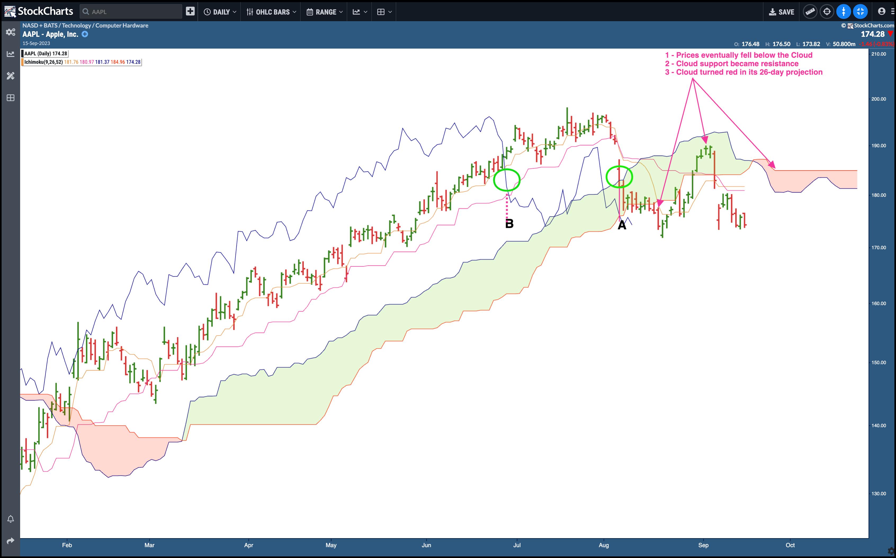896x558 pixels.
Task: Open the chart style dropdown next to RANGE
Action: pos(360,12)
